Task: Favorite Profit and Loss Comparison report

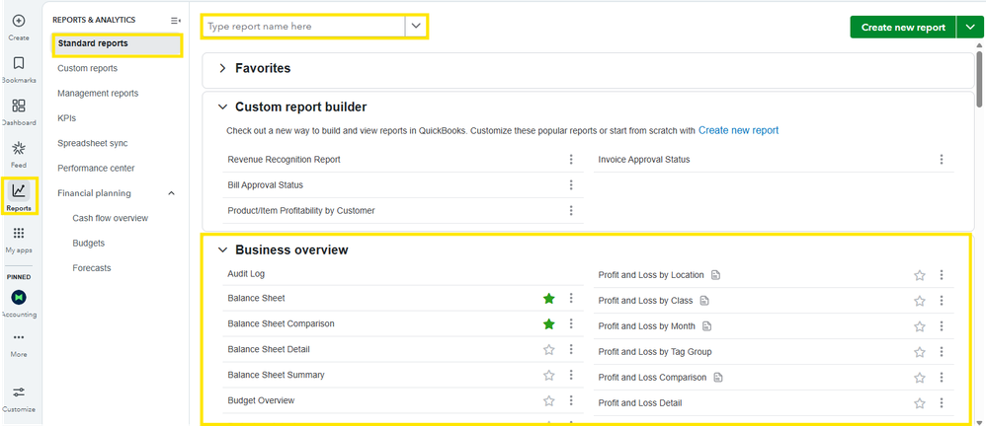Action: point(920,378)
